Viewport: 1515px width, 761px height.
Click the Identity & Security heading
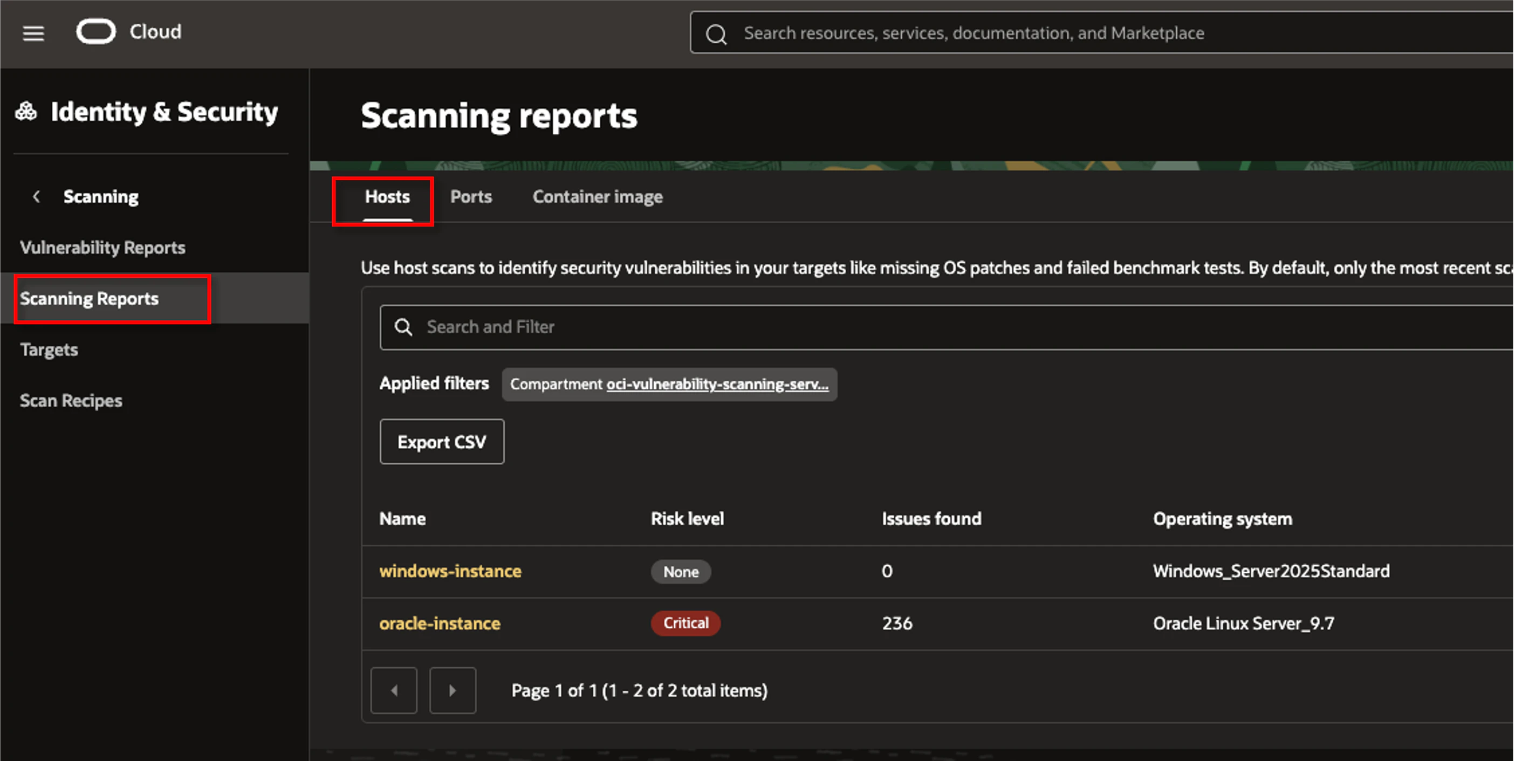164,112
